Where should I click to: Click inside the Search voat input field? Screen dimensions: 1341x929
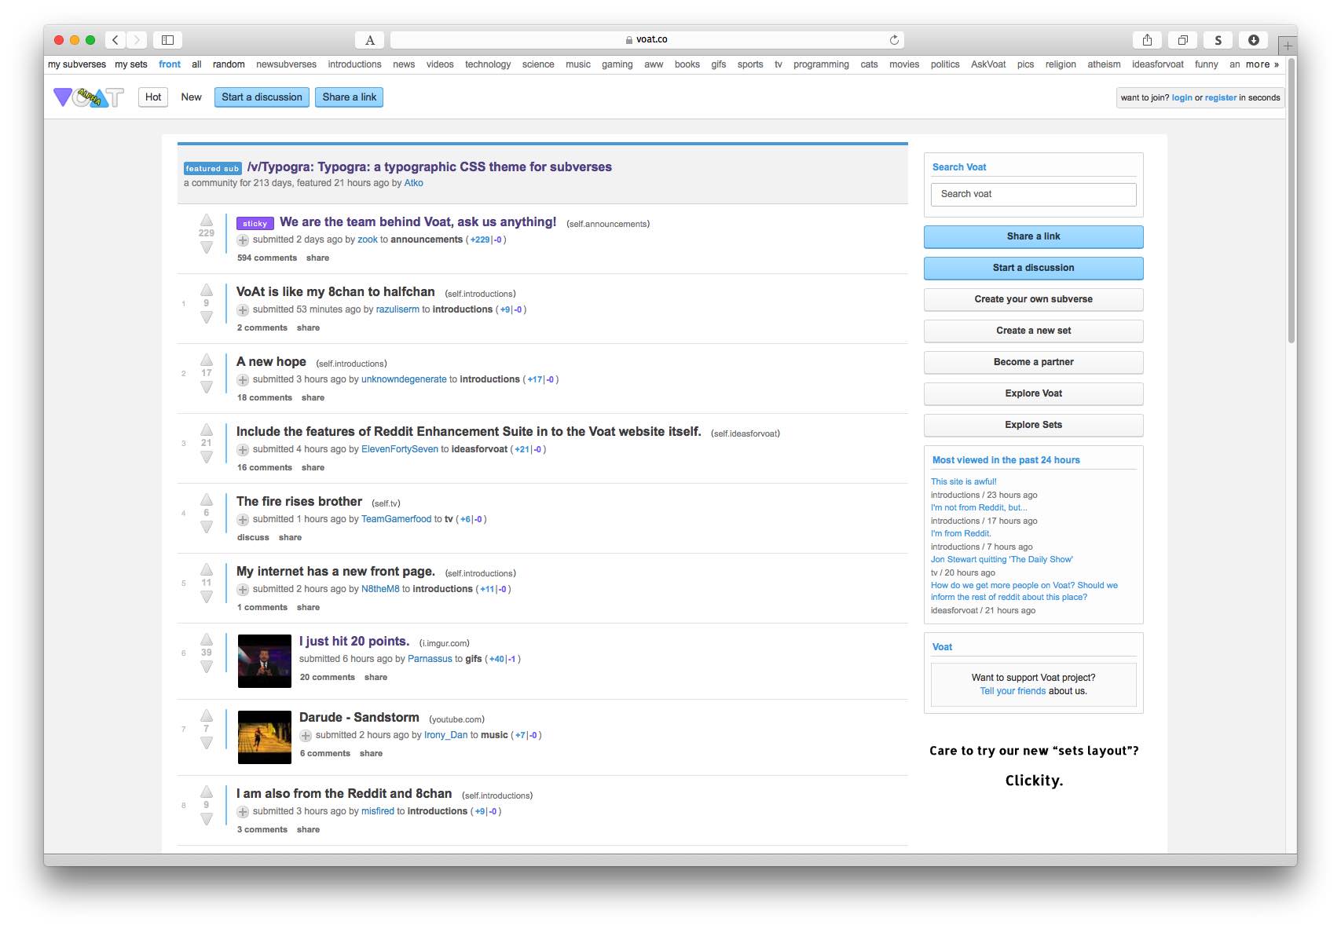[x=1033, y=194]
